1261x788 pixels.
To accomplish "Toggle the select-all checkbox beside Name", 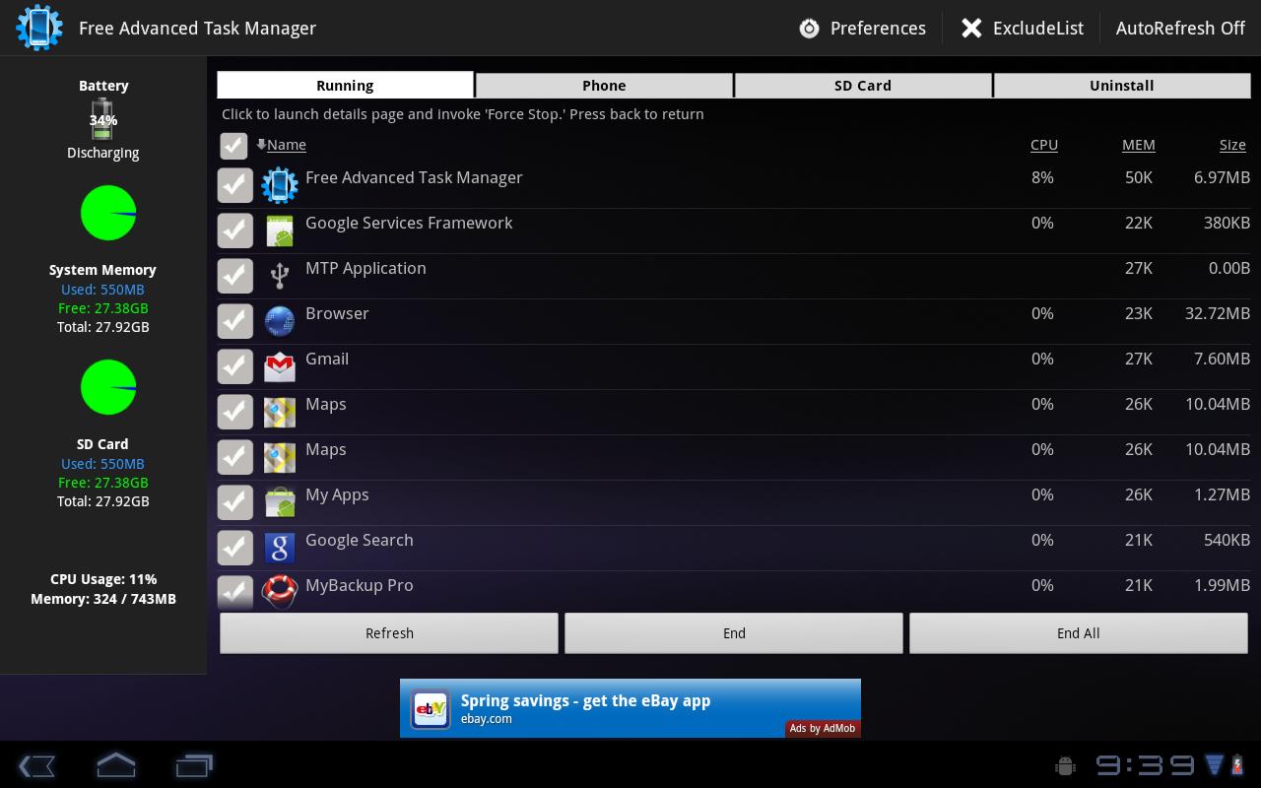I will click(x=233, y=146).
